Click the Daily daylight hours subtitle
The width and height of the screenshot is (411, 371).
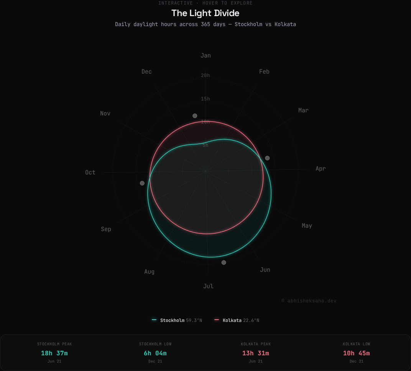coord(205,25)
